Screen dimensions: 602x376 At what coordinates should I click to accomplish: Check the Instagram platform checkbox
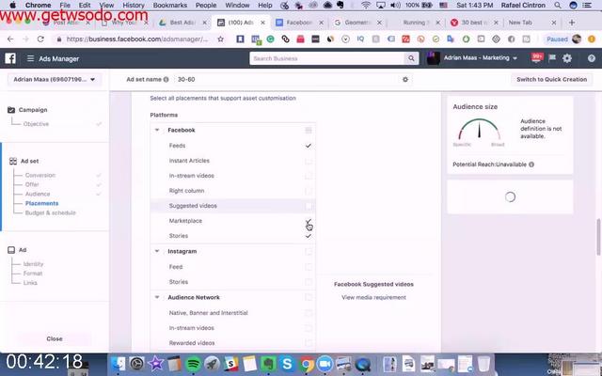point(309,251)
